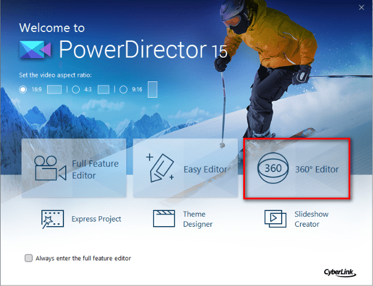Image resolution: width=373 pixels, height=286 pixels.
Task: Click the 16:9 ratio text
Action: point(37,90)
